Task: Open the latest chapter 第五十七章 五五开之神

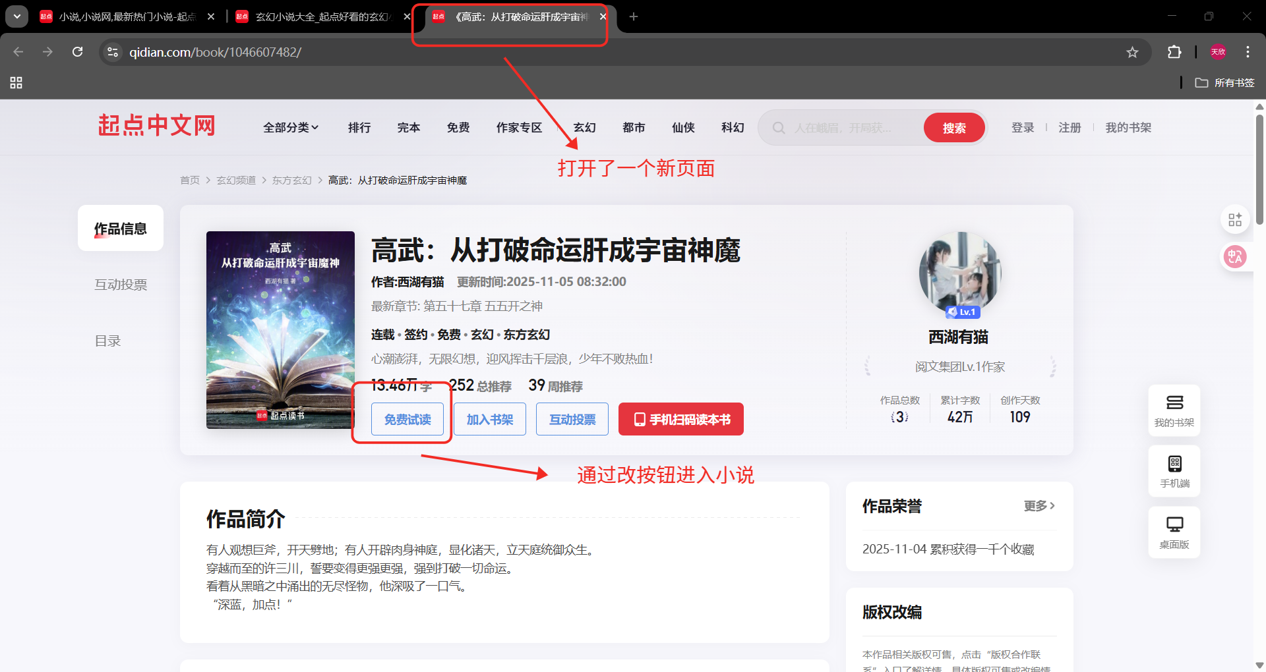Action: click(x=483, y=306)
